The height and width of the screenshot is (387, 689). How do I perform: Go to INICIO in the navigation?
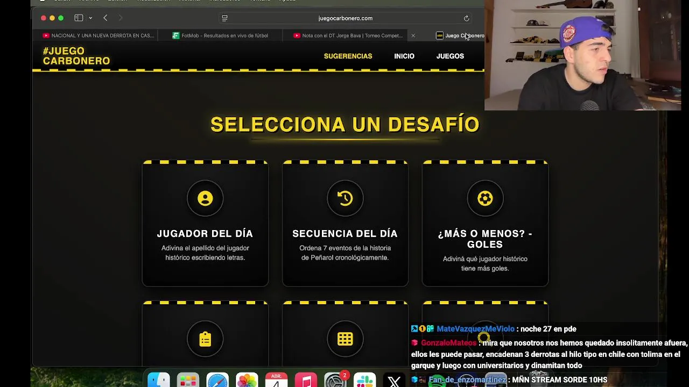(x=404, y=56)
